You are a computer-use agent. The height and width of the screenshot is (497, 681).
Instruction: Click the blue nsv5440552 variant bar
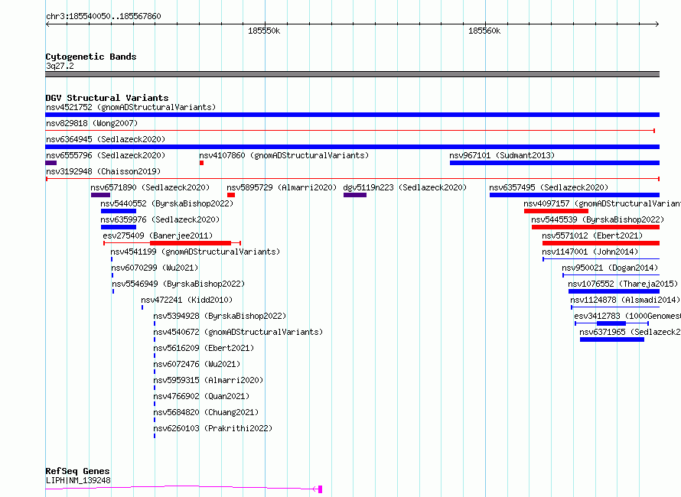point(119,211)
